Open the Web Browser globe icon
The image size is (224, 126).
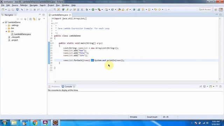click(134, 9)
